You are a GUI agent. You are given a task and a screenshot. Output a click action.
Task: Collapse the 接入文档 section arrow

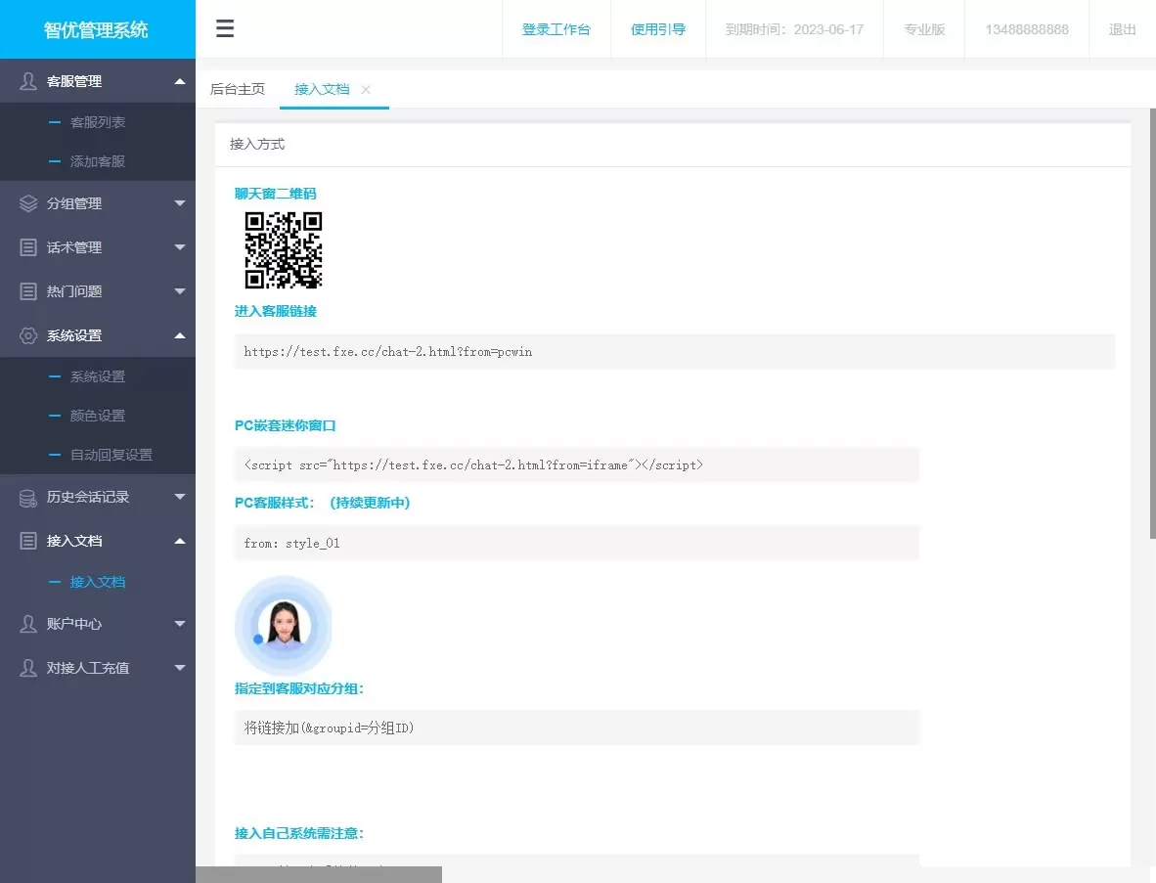click(180, 541)
